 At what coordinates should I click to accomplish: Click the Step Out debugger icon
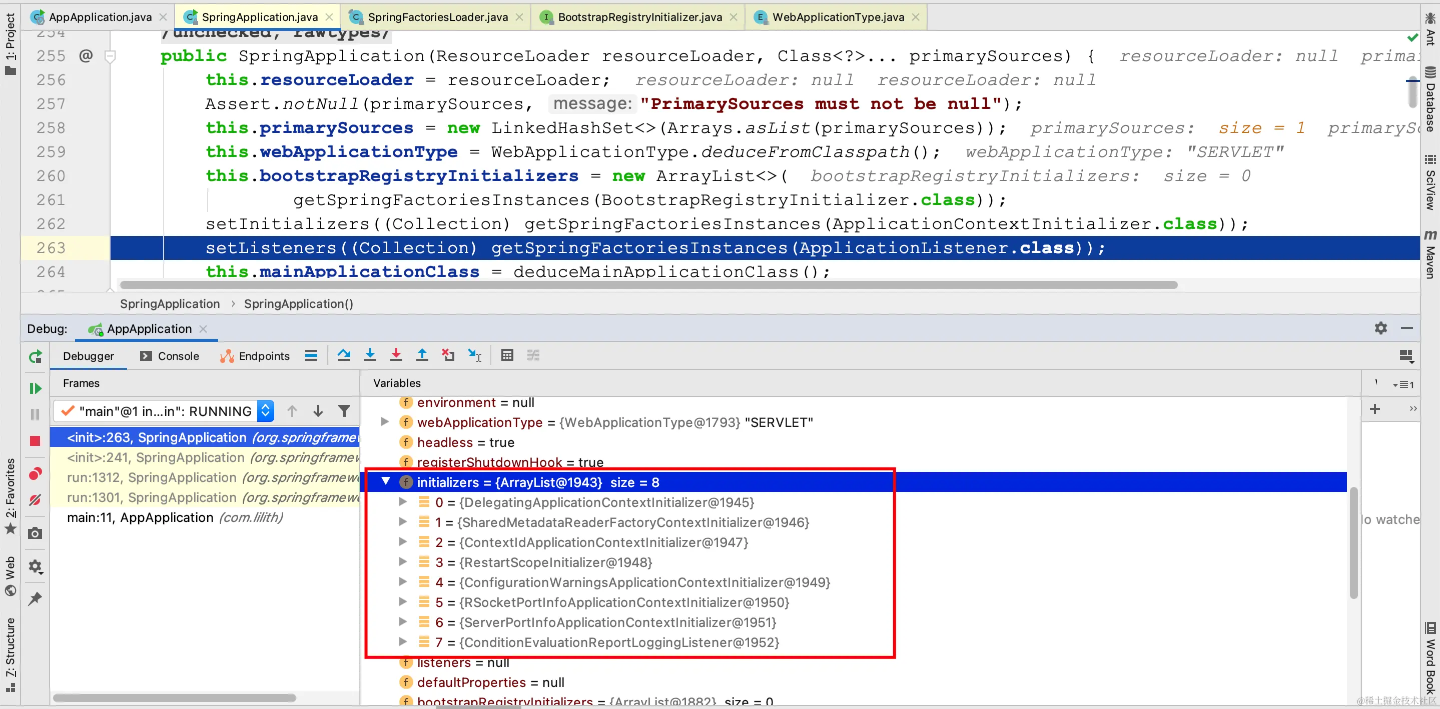[x=422, y=355]
